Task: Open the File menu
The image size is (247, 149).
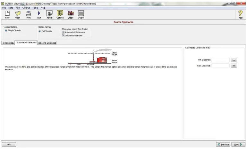Action: [x=4, y=8]
